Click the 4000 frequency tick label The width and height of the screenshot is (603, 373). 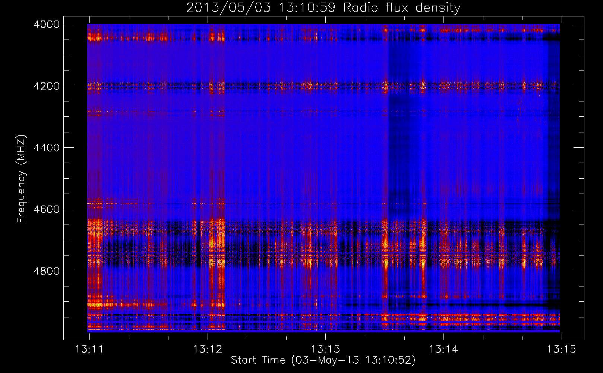47,24
